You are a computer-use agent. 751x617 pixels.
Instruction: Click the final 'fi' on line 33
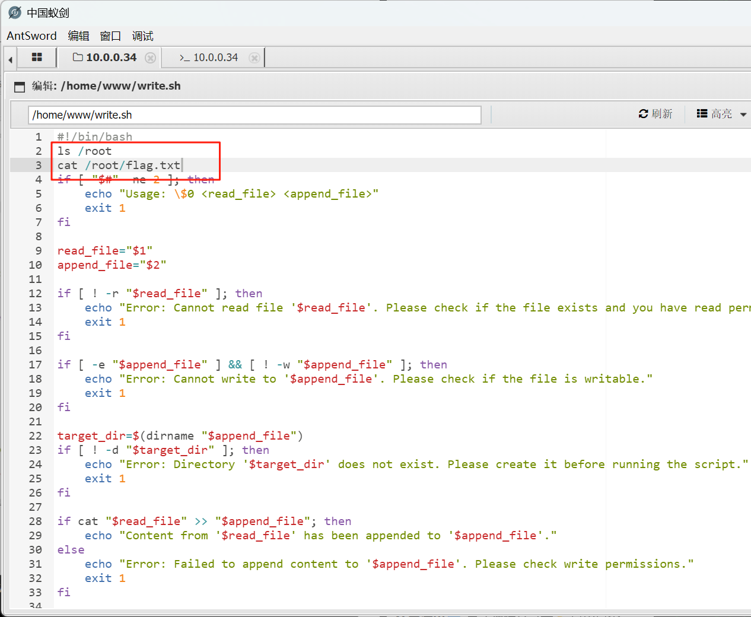click(64, 592)
